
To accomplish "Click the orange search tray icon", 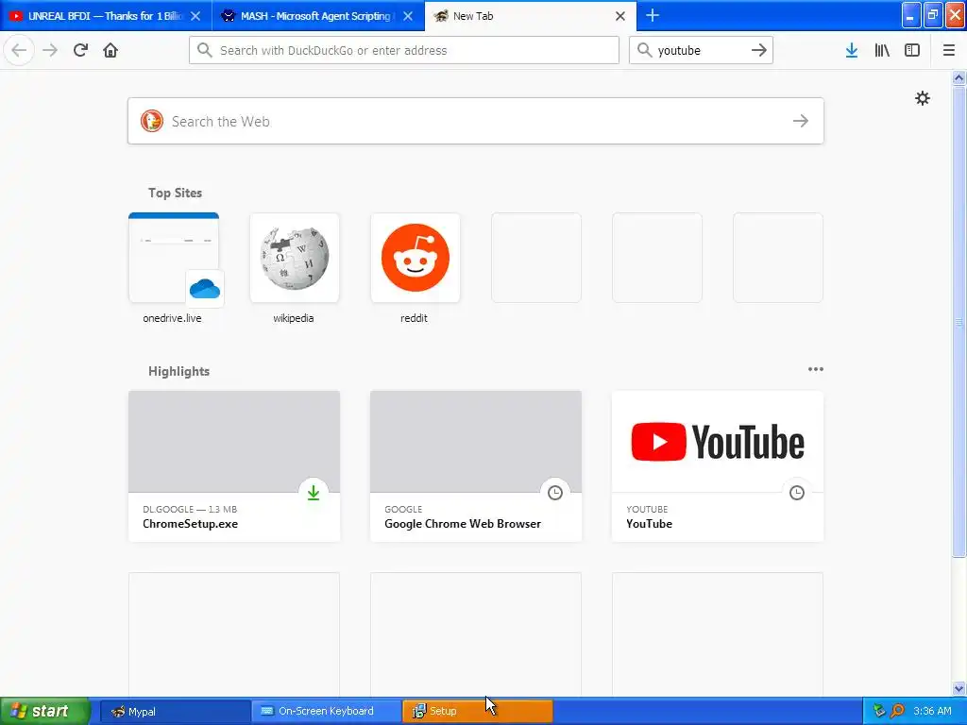I will 898,711.
